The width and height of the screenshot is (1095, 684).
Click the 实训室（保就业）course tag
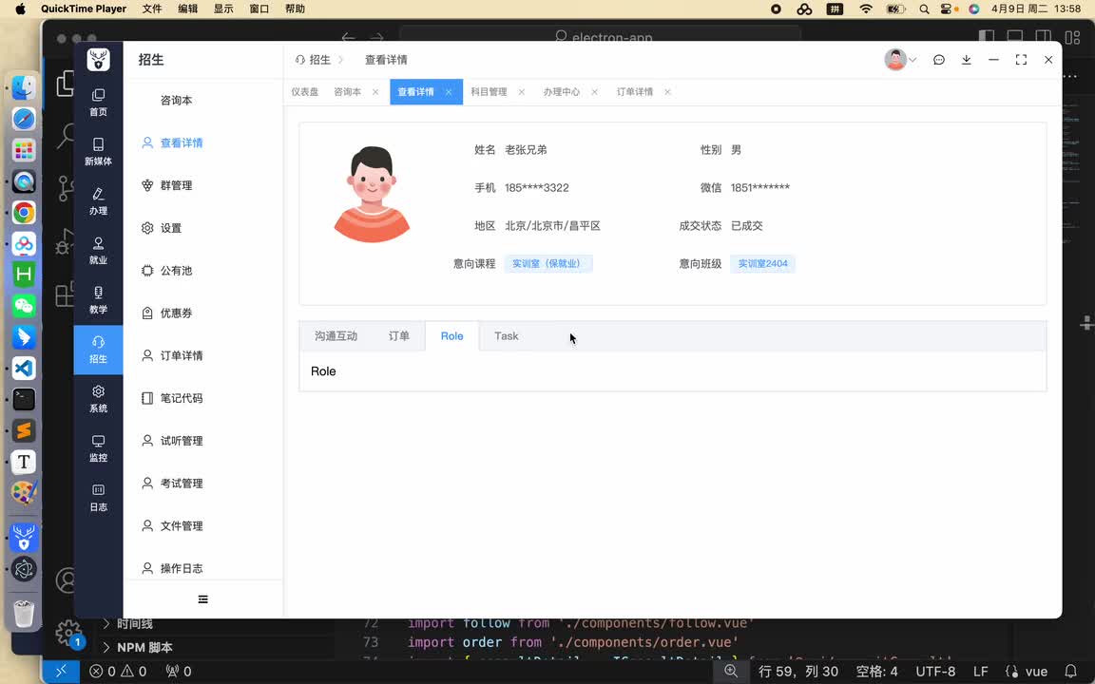(548, 264)
